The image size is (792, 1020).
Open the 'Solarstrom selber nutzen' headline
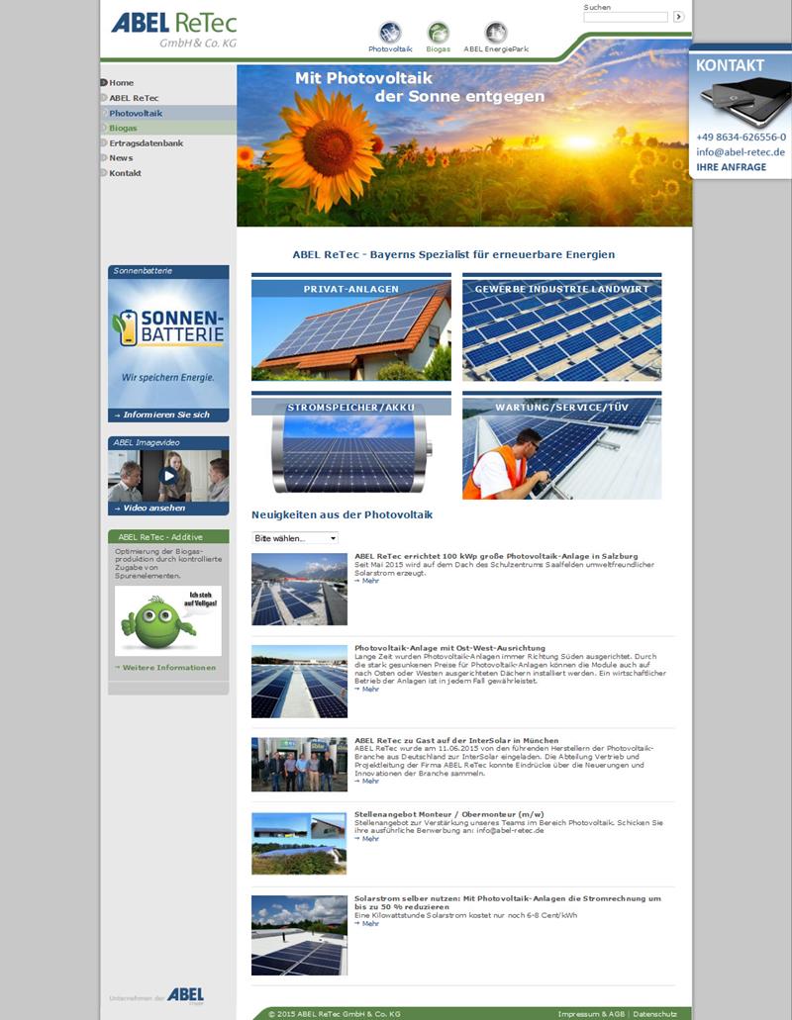tap(508, 902)
